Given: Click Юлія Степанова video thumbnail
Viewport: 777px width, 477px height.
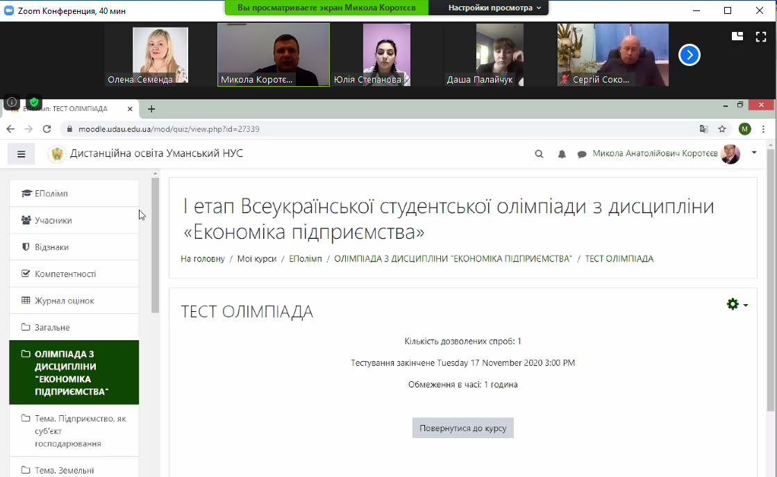Looking at the screenshot, I should pyautogui.click(x=387, y=55).
